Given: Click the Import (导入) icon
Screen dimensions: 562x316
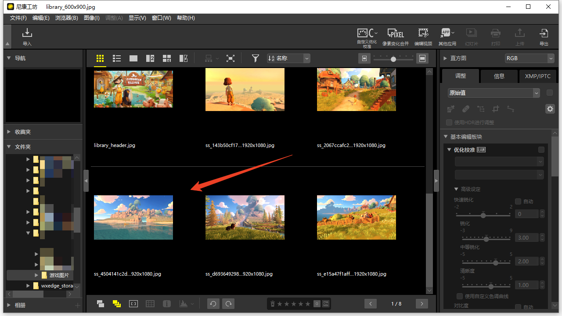Looking at the screenshot, I should click(x=27, y=36).
